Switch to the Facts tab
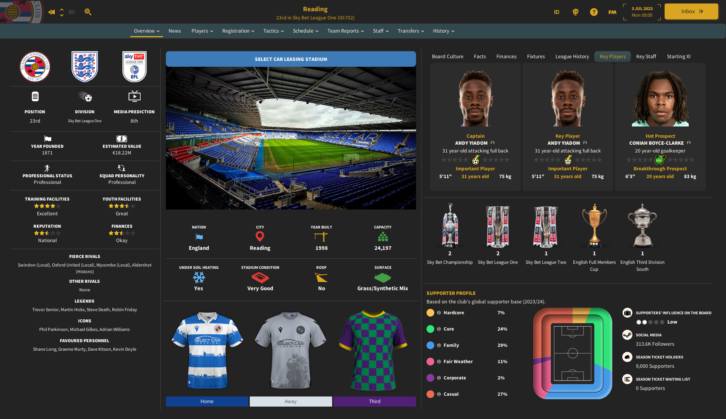The image size is (726, 419). click(480, 57)
